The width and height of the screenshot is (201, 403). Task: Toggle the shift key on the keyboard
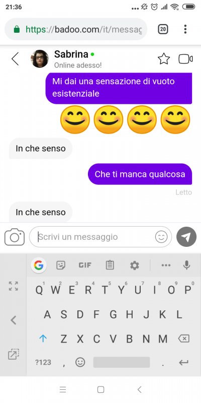[43, 339]
